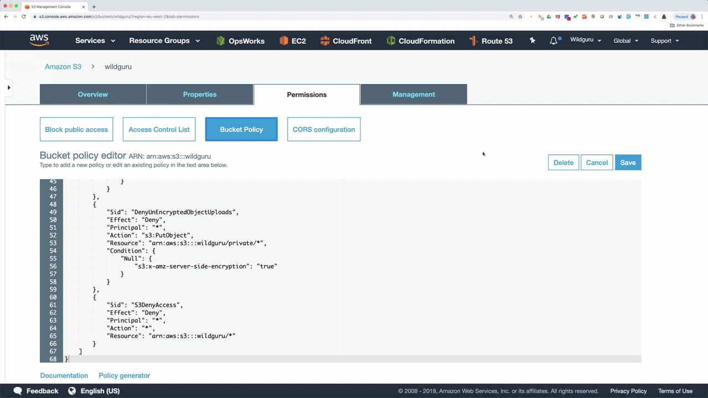Open the Wildguru account dropdown
The width and height of the screenshot is (708, 398).
[586, 40]
